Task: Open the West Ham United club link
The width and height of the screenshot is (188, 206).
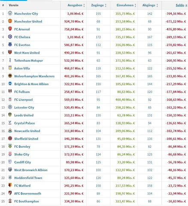Action: [x=27, y=53]
